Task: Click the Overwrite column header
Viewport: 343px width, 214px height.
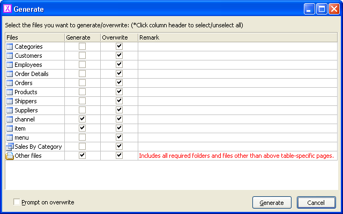Action: 119,37
